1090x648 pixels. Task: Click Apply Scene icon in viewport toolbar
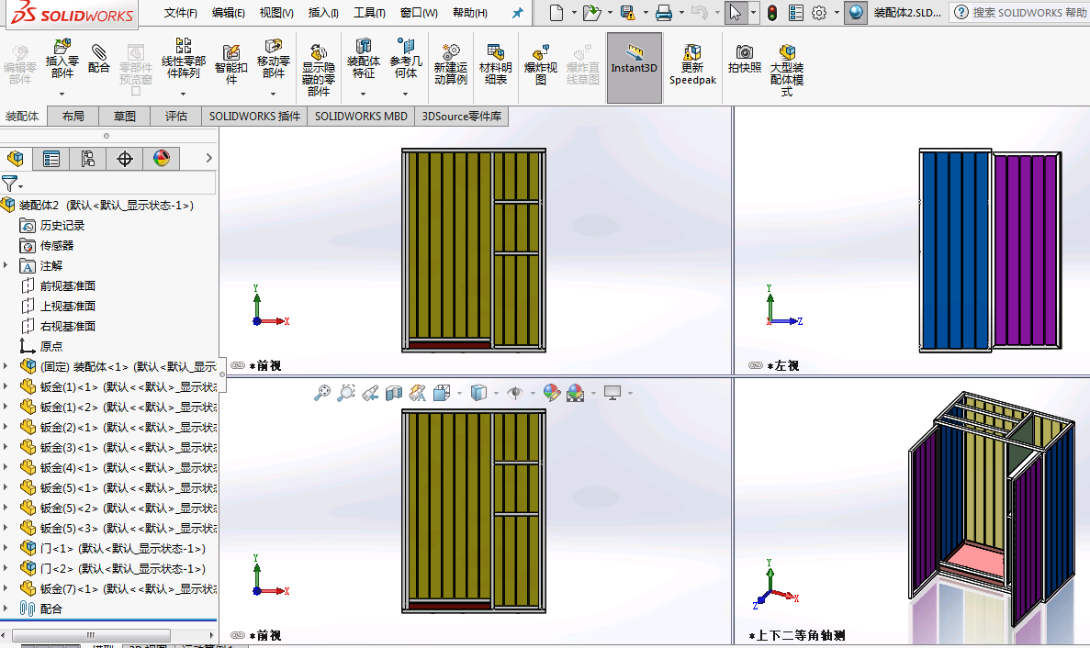click(575, 393)
